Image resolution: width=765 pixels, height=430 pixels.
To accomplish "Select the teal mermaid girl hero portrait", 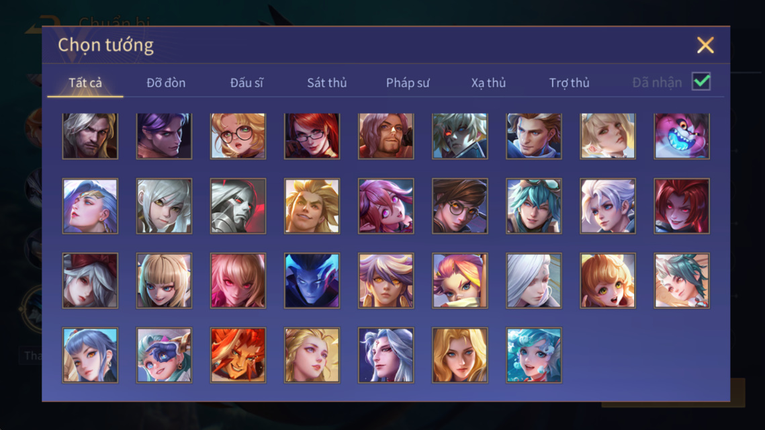I will point(534,355).
